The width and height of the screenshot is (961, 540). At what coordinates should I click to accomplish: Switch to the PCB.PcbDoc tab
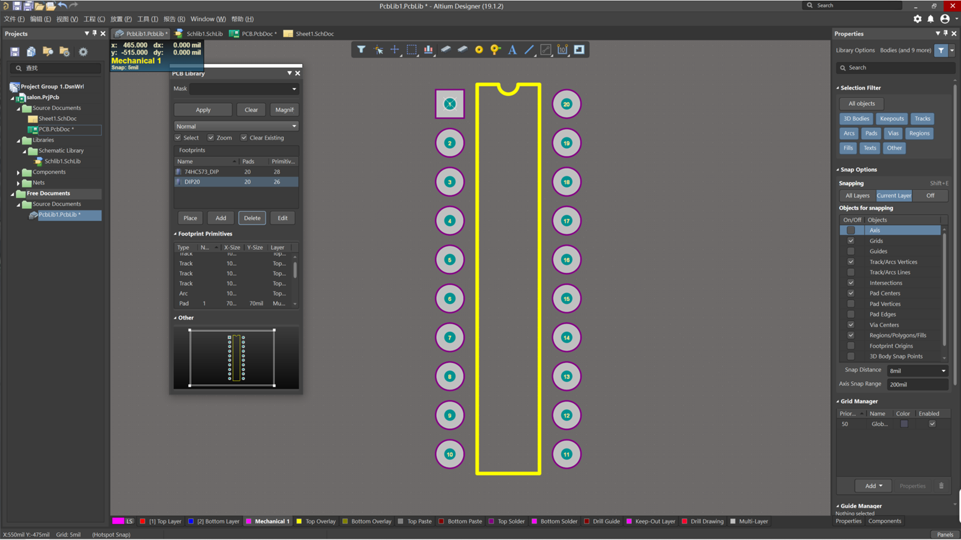pos(253,34)
